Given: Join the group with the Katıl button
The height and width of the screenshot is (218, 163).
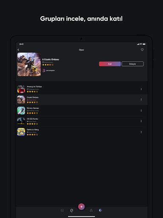Looking at the screenshot, I should tap(110, 64).
